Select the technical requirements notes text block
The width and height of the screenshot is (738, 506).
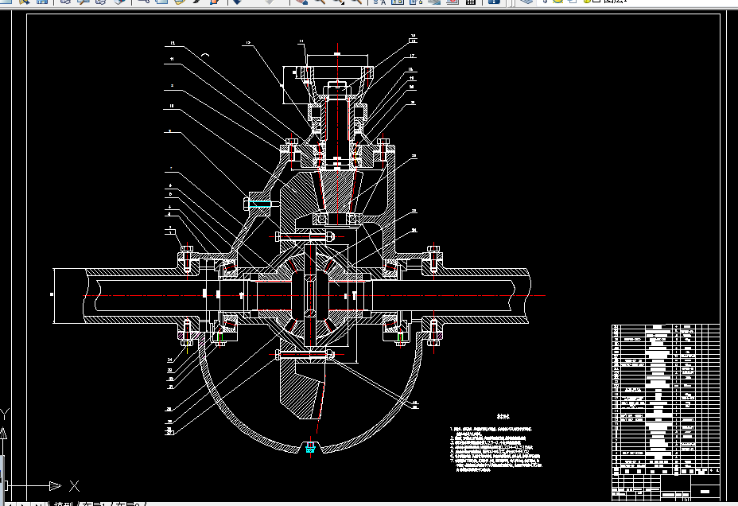496,443
